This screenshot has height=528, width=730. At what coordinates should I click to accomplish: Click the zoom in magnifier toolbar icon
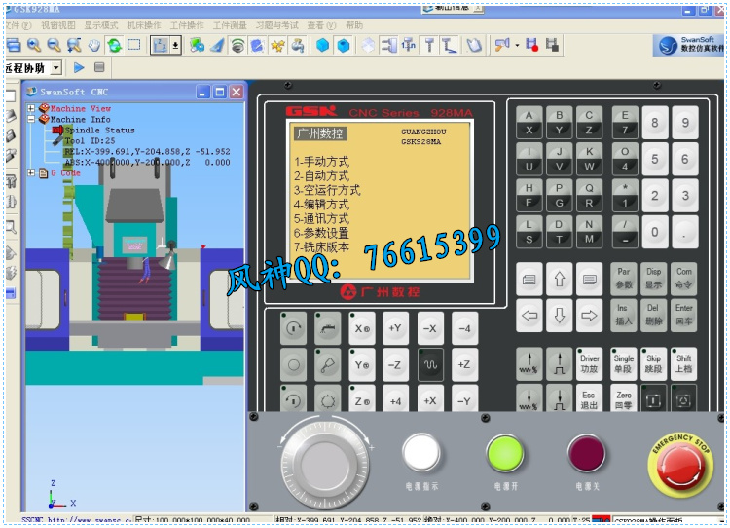[34, 45]
